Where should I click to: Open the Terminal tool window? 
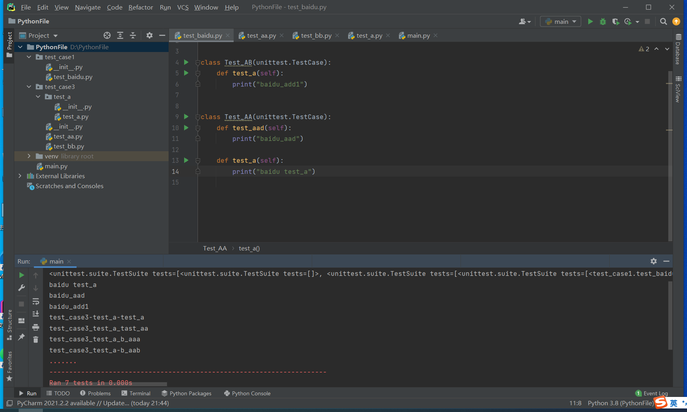(136, 393)
